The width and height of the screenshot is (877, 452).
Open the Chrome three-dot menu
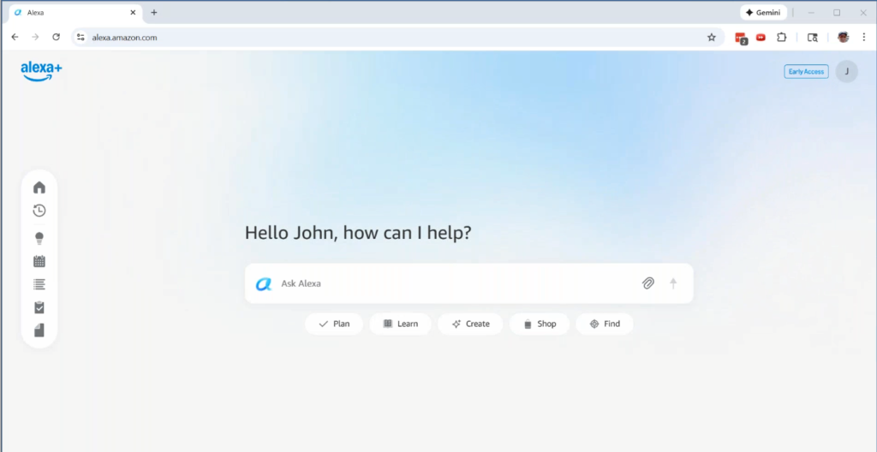pos(863,37)
